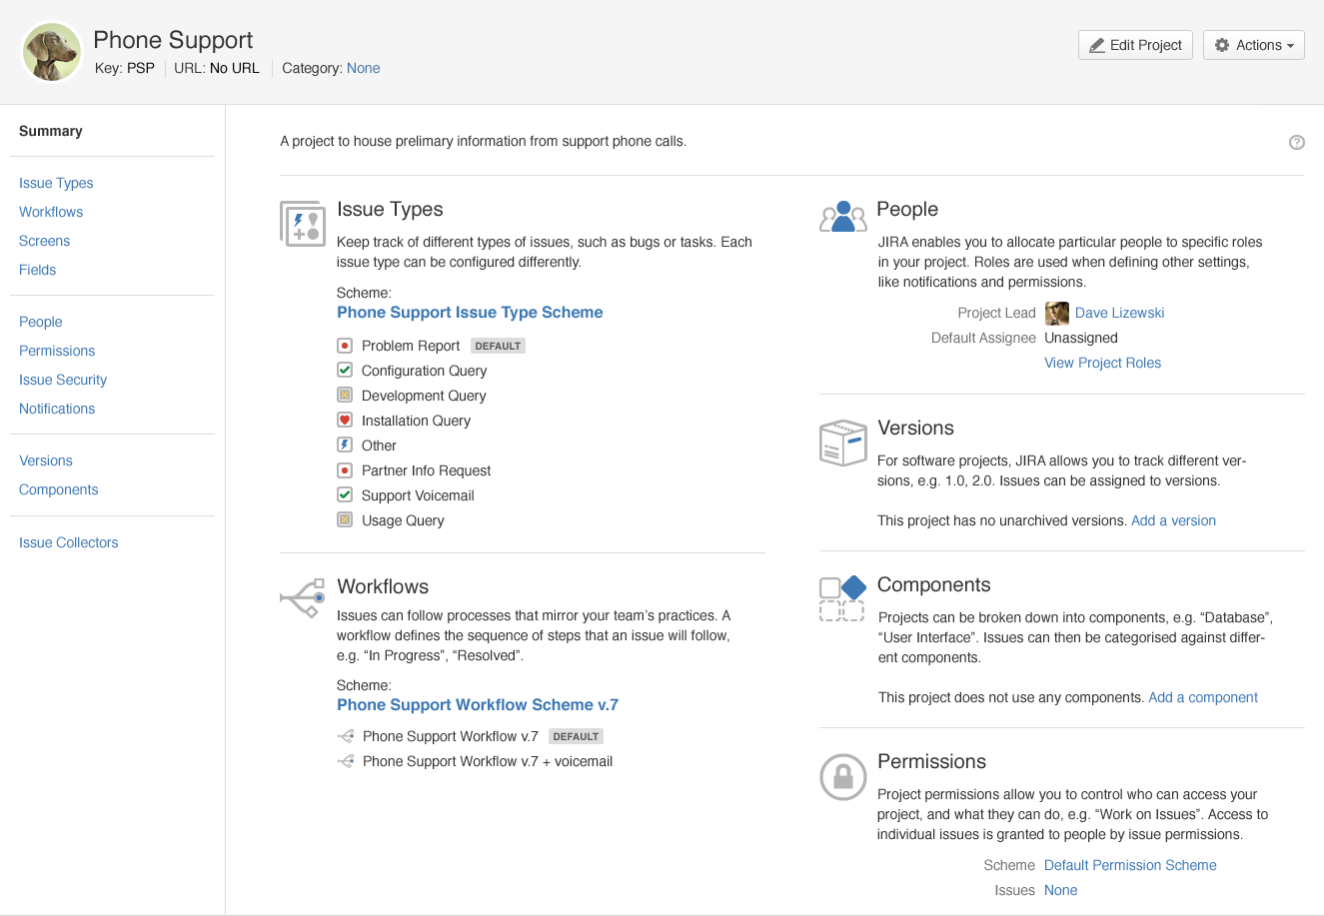Click the Problem Report issue type icon

[345, 346]
